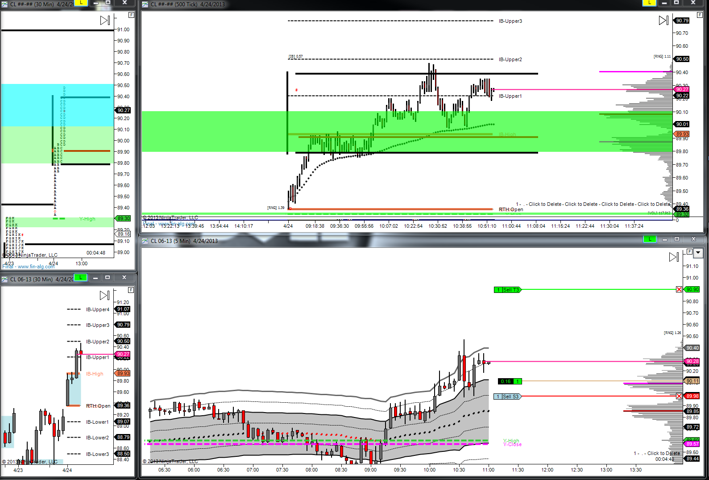Viewport: 709px width, 480px height.
Task: Click the IB-Lower3 label in bottom-left chart
Action: pos(97,454)
